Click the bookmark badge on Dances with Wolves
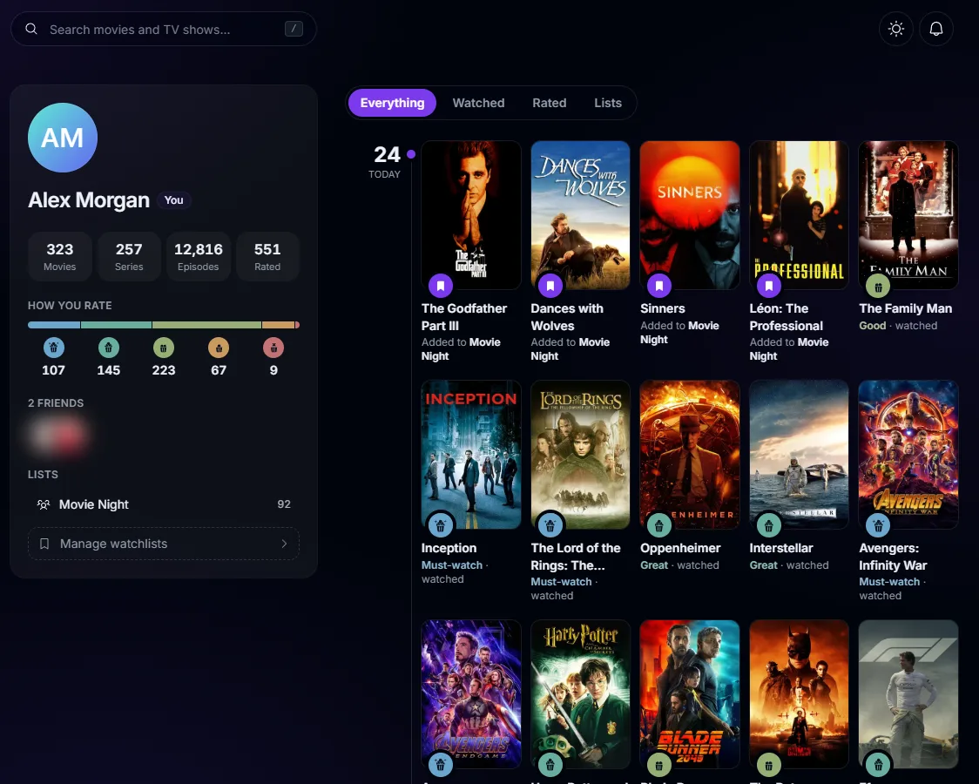 click(550, 286)
